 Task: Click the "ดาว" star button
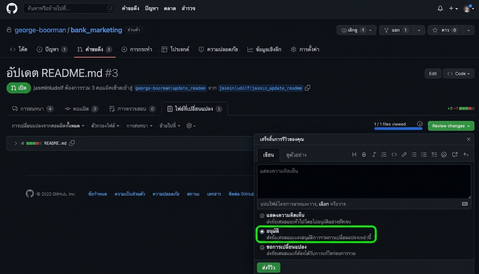coord(445,30)
